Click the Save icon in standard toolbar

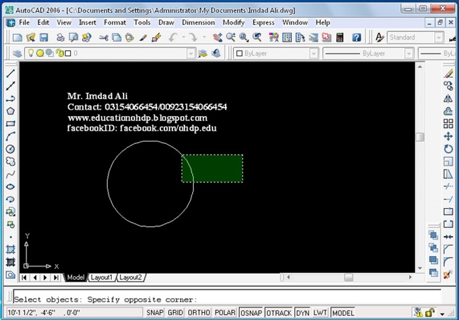(x=44, y=37)
